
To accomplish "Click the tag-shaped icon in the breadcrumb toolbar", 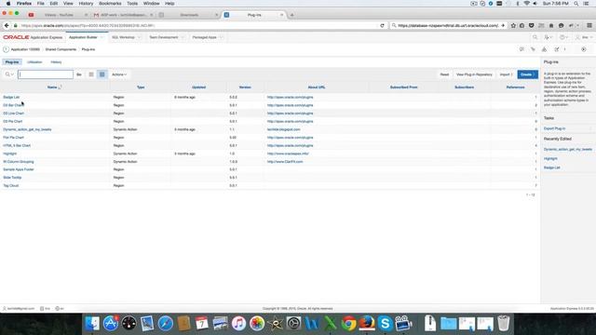I will (533, 49).
